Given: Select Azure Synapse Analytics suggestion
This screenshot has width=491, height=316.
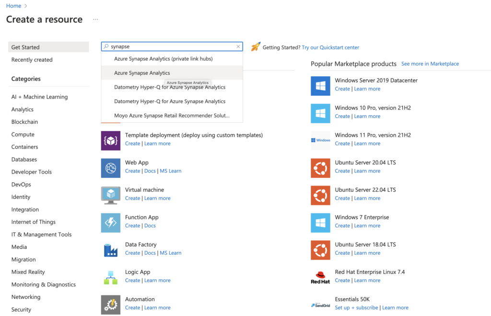Looking at the screenshot, I should tap(142, 73).
